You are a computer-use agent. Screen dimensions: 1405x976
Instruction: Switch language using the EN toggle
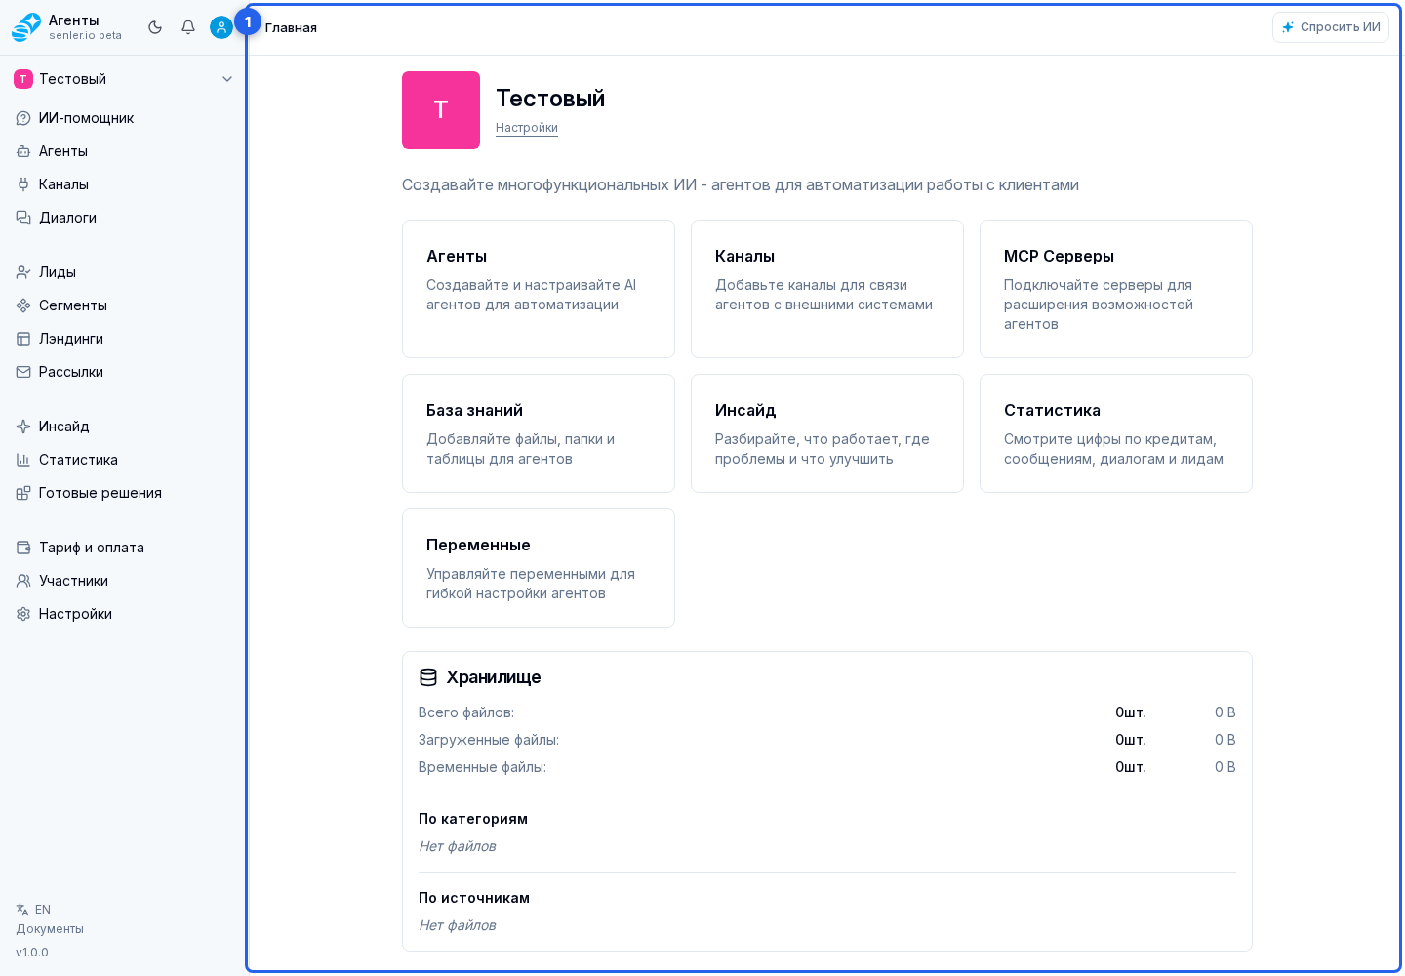33,910
